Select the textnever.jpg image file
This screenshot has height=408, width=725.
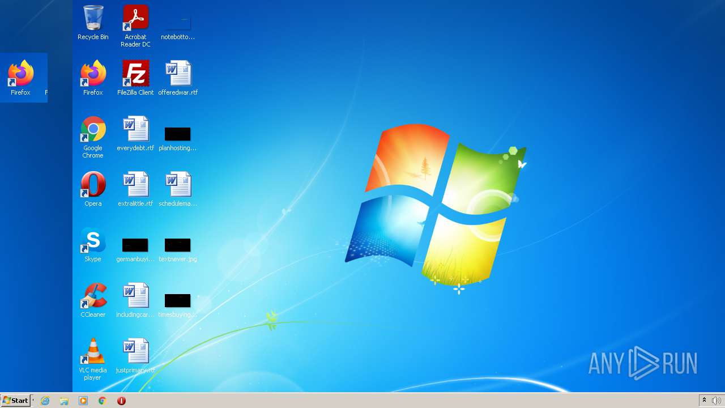(178, 249)
